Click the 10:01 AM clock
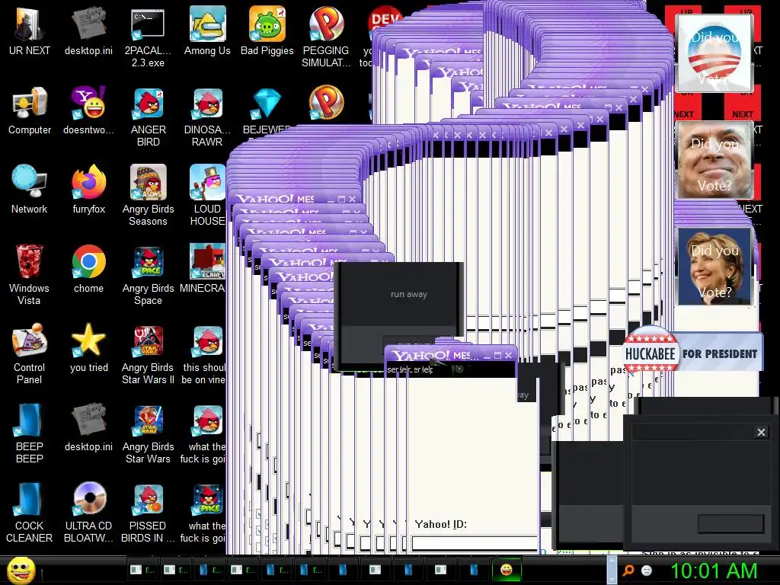780x585 pixels. click(714, 571)
